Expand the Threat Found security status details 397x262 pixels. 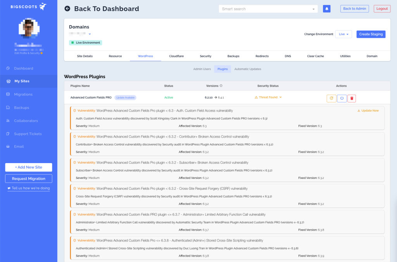point(268,97)
